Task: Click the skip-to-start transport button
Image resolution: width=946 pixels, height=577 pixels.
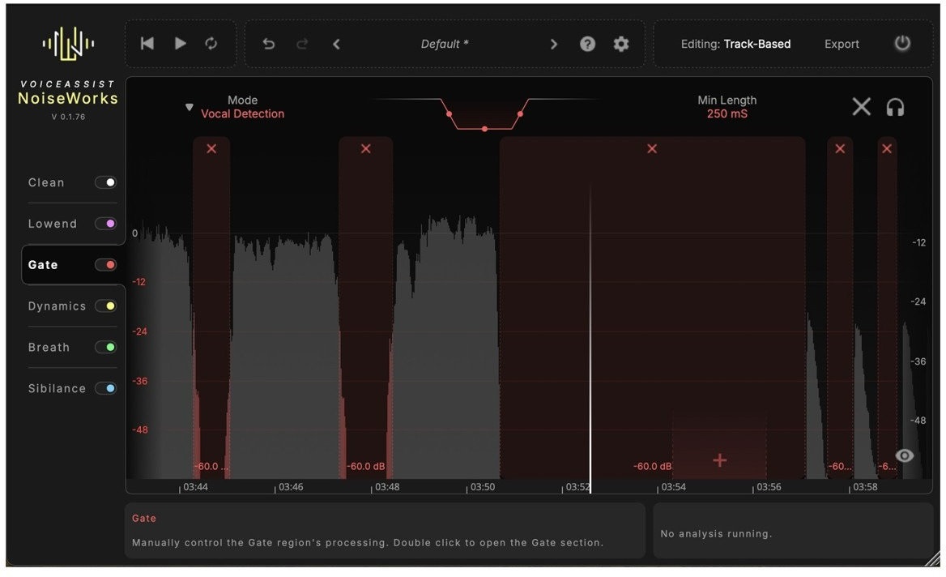Action: point(147,44)
